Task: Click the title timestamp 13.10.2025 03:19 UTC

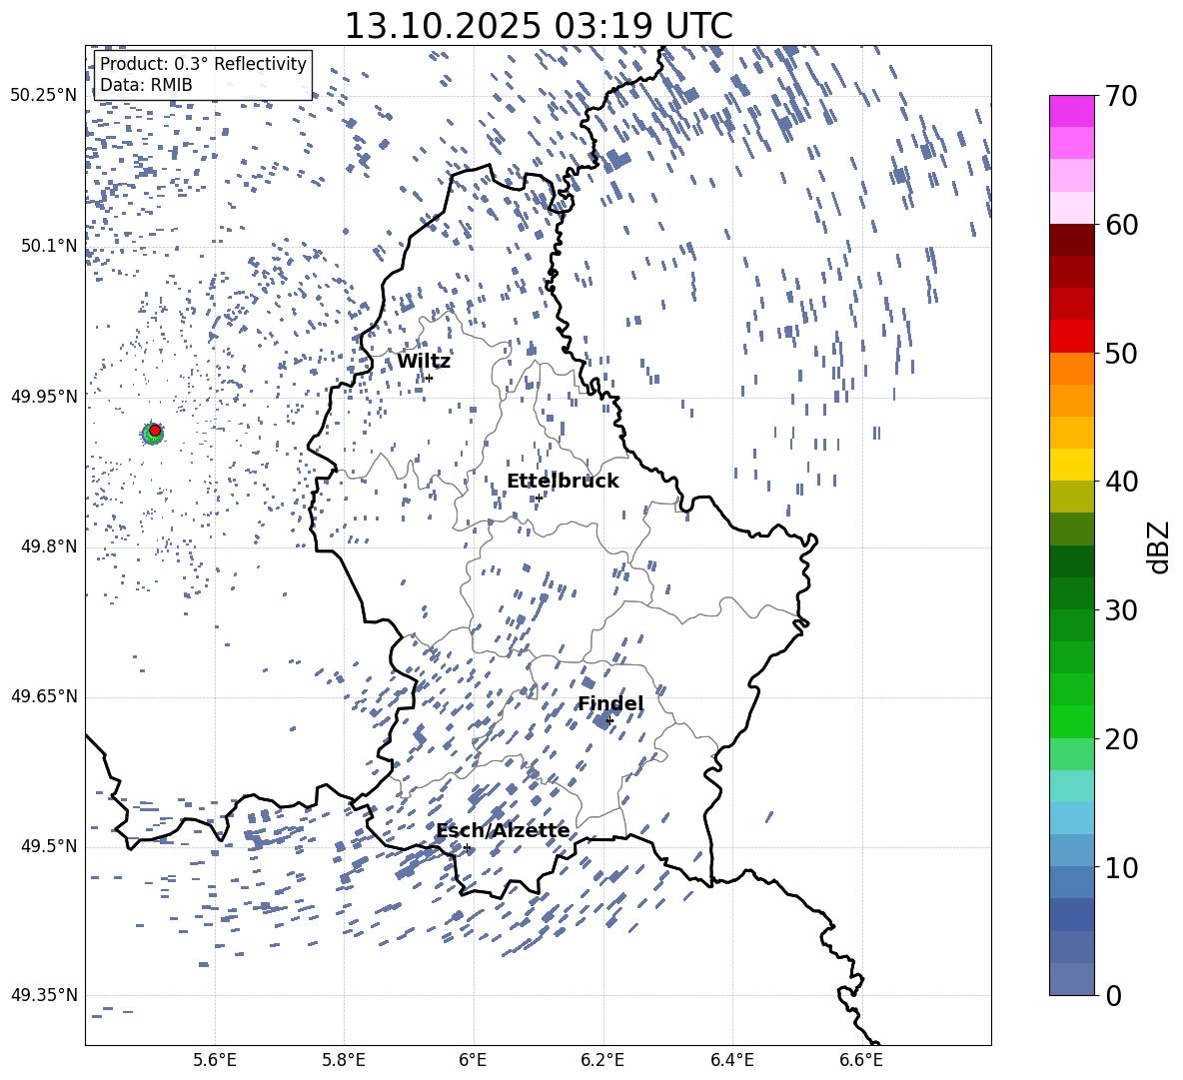Action: (539, 26)
